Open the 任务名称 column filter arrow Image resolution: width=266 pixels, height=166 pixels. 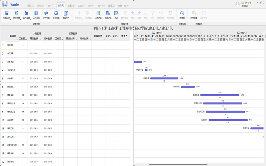[18, 40]
